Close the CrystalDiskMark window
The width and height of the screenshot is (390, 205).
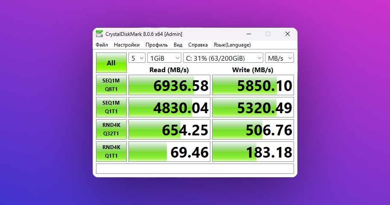(288, 34)
